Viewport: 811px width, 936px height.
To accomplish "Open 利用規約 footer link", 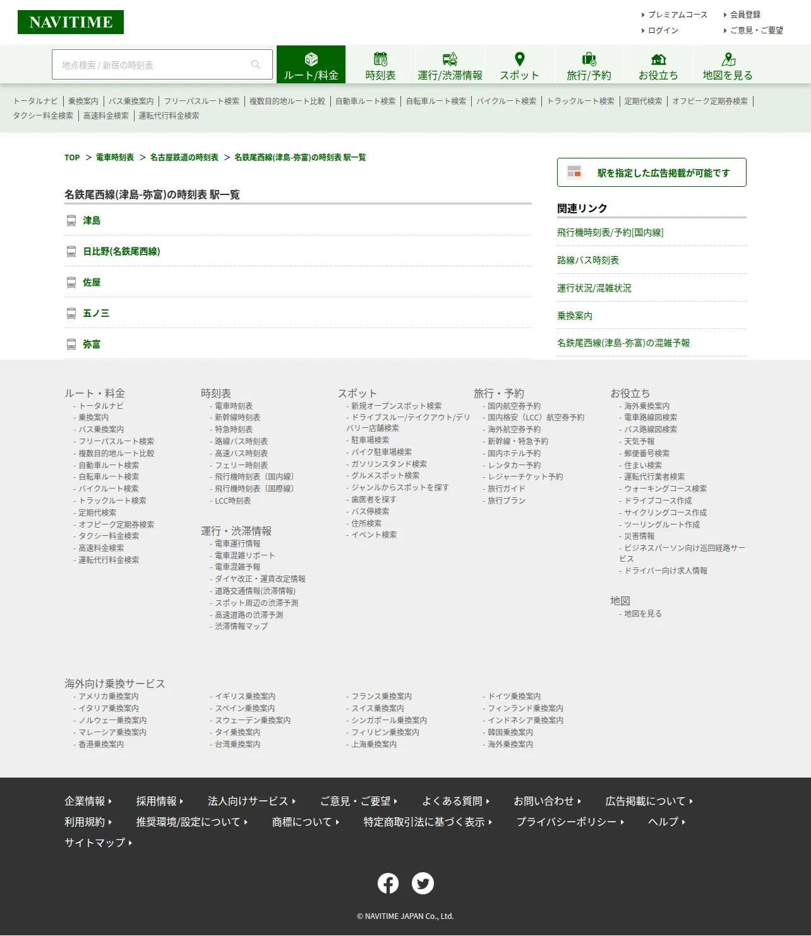I will point(88,822).
